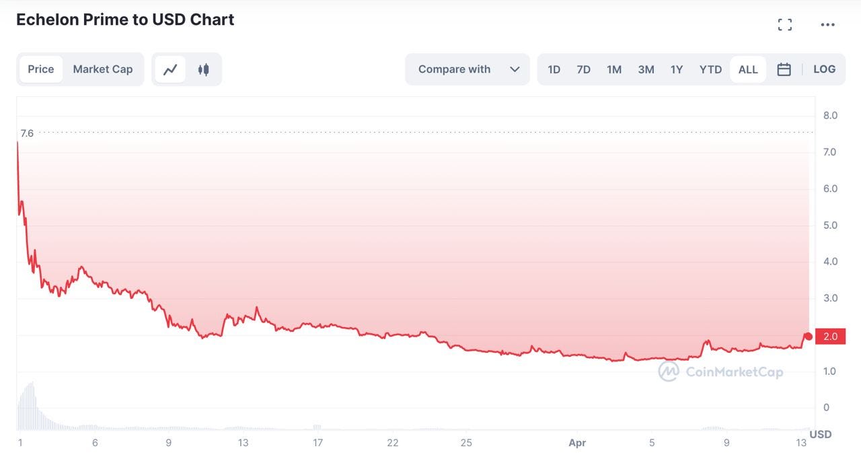Select the line chart icon
This screenshot has height=453, width=861.
click(x=170, y=69)
